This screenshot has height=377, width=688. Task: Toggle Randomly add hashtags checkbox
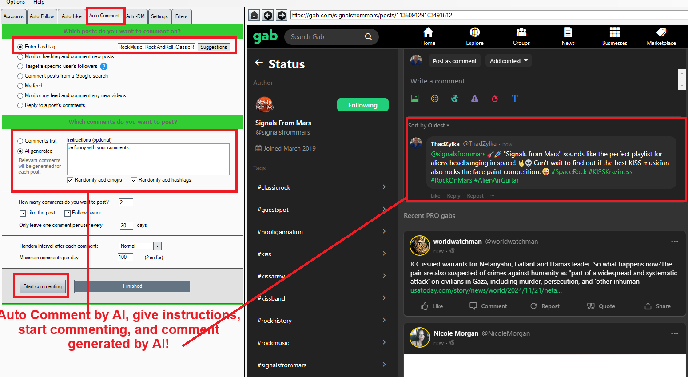coord(134,180)
